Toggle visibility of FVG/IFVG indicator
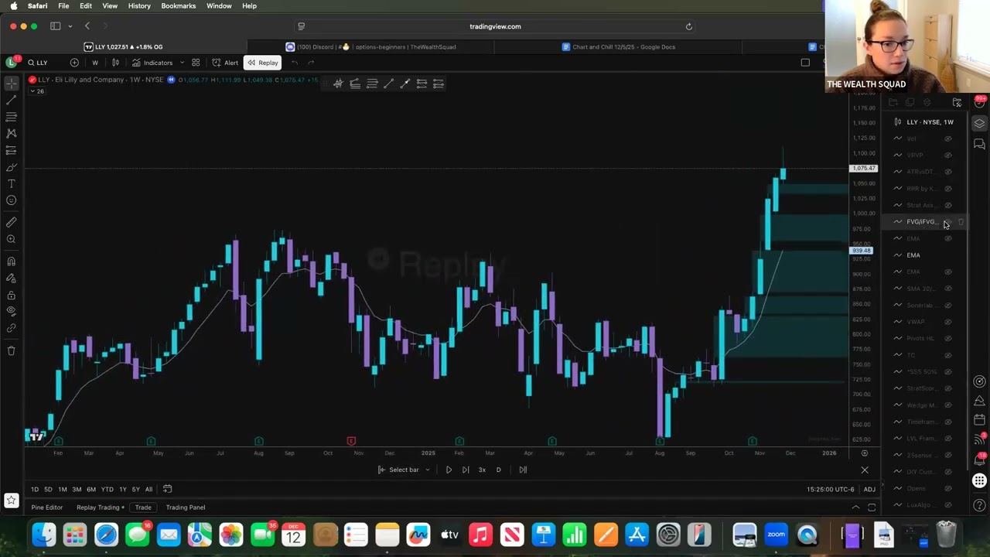 tap(948, 222)
